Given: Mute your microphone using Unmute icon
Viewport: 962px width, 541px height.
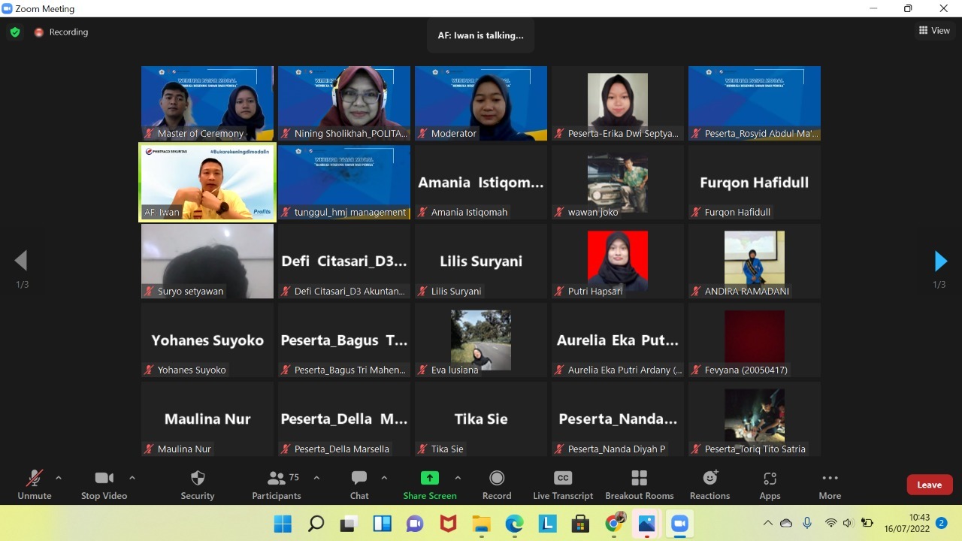Looking at the screenshot, I should click(x=34, y=485).
